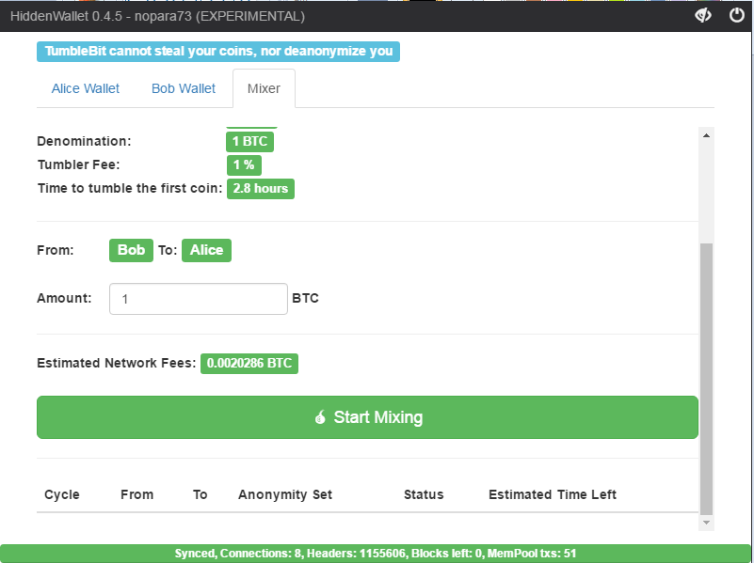Click the '1 BTC' denomination badge
Image resolution: width=754 pixels, height=563 pixels.
[x=250, y=142]
